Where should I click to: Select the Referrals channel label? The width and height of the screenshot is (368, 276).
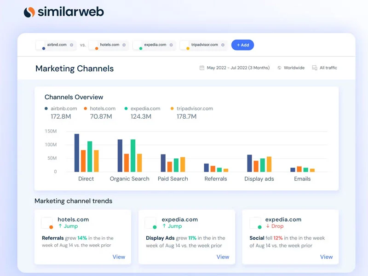(x=216, y=179)
